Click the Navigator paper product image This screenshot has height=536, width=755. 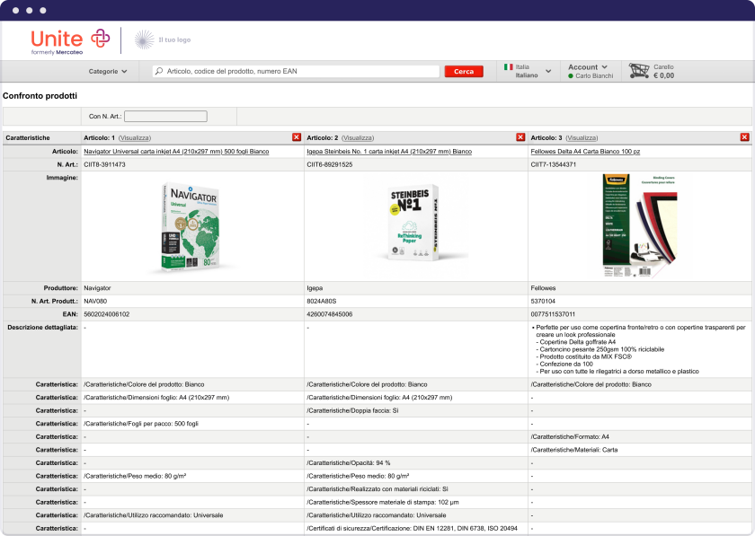pos(191,226)
